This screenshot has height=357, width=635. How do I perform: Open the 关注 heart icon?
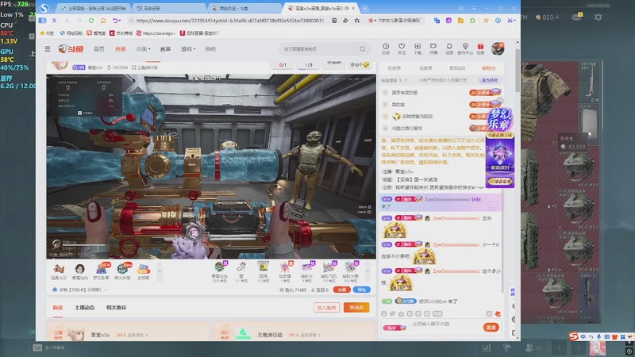click(402, 48)
